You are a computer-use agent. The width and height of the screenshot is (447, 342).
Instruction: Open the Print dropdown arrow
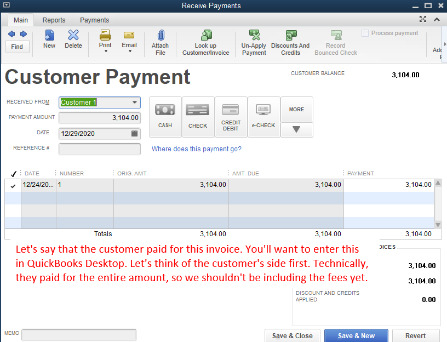106,52
